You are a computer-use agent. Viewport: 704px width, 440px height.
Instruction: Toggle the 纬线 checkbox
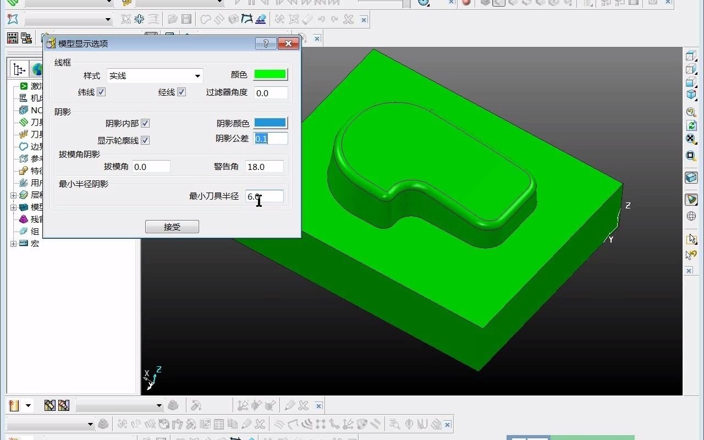pos(101,92)
